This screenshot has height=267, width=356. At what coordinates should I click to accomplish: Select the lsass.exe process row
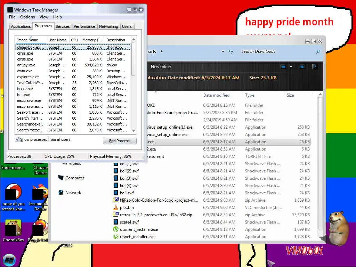(73, 89)
